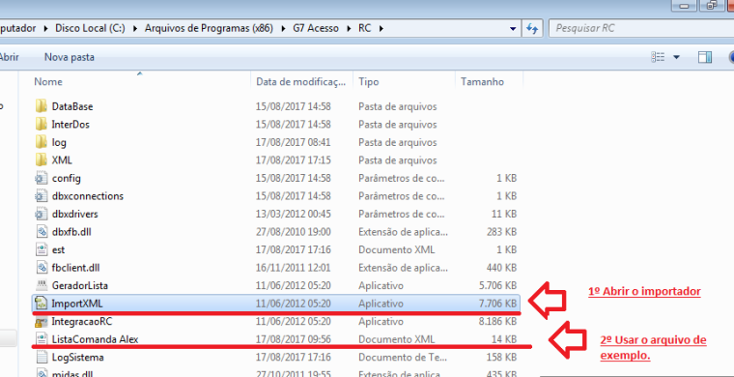Select the DataBase folder name

point(72,106)
